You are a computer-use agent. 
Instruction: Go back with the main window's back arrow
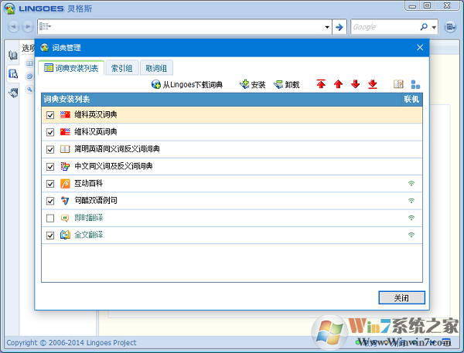(13, 27)
